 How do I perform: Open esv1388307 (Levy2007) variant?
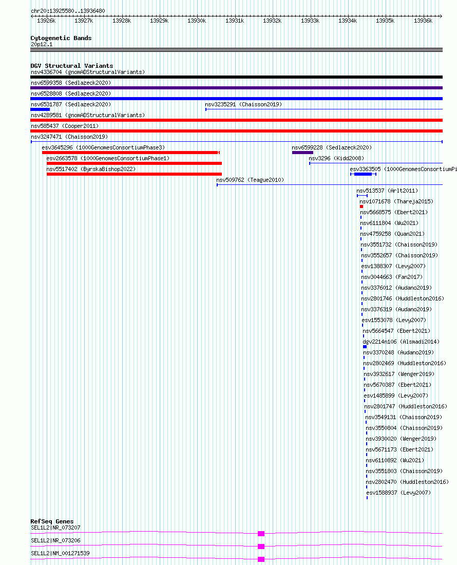(394, 267)
